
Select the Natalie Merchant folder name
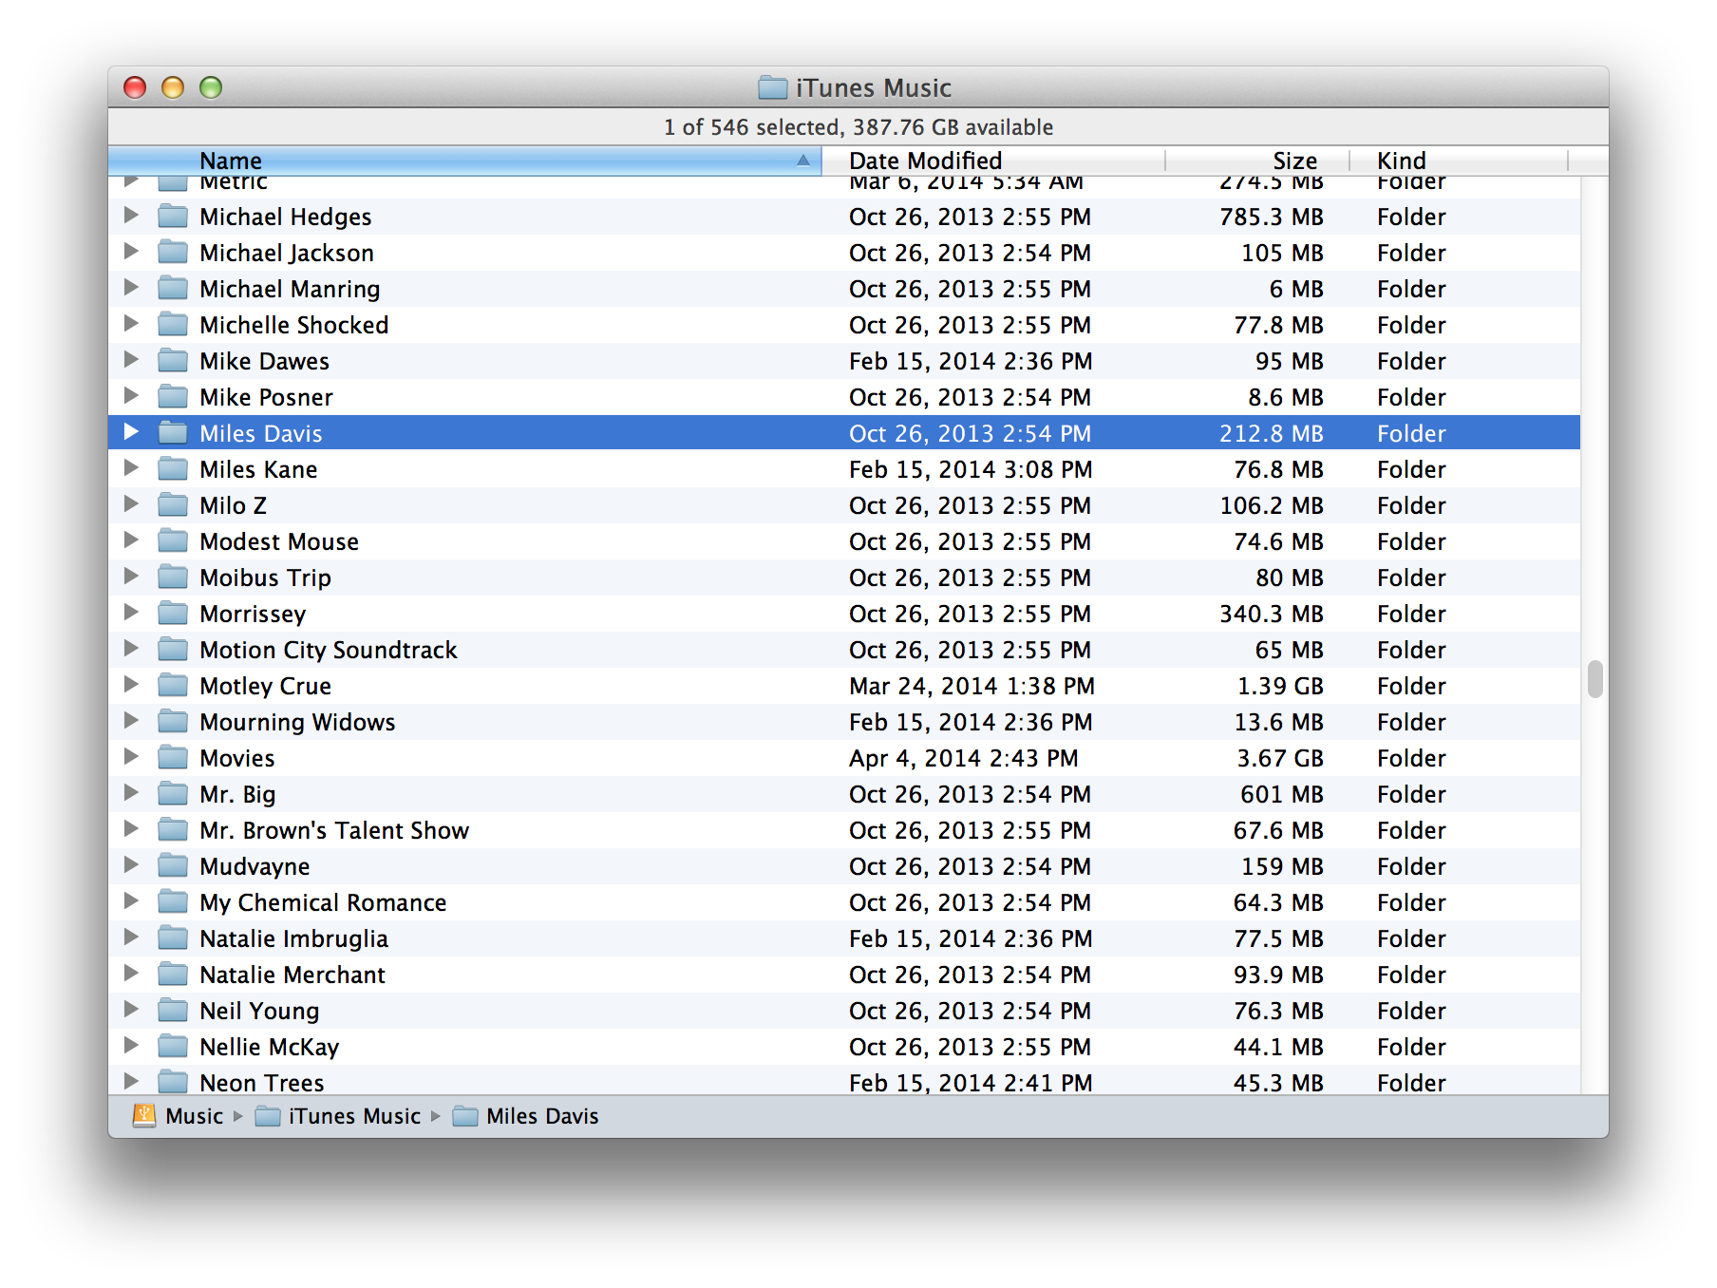coord(292,975)
